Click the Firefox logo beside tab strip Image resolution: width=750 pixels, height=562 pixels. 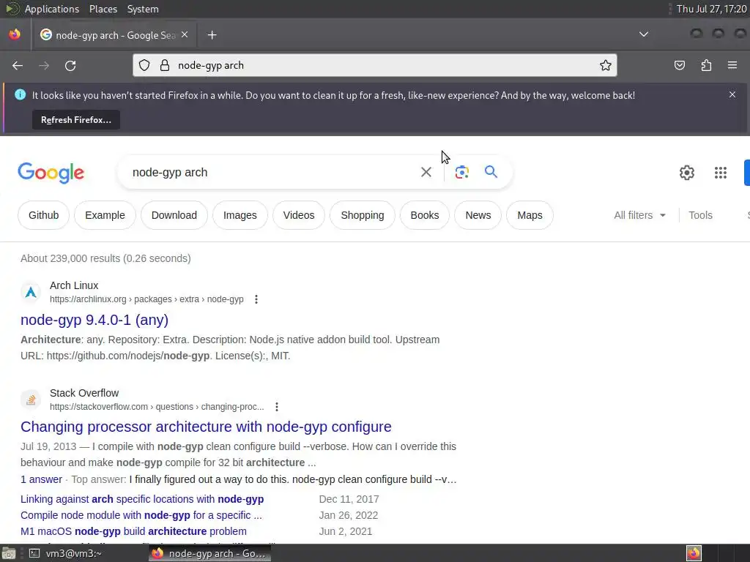pos(15,34)
